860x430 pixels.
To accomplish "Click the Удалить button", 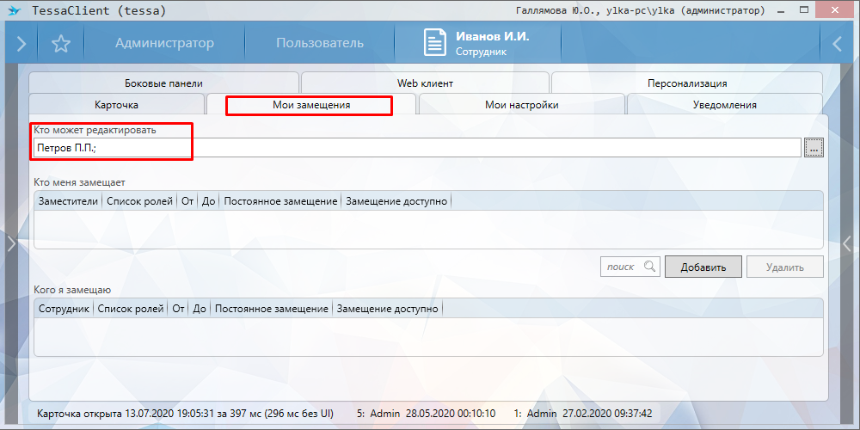I will point(785,267).
